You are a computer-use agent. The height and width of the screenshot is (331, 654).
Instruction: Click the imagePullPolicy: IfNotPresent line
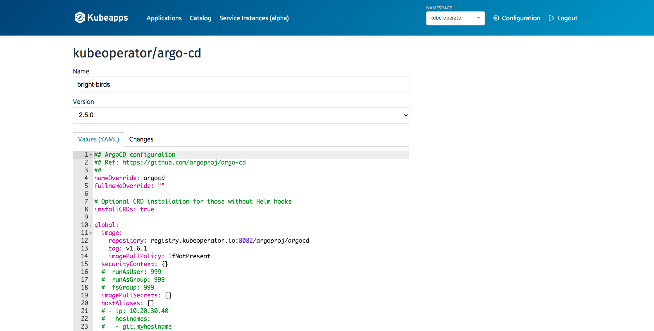(x=159, y=256)
